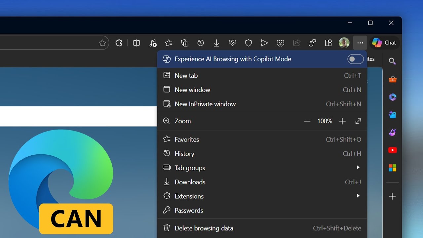This screenshot has width=423, height=238.
Task: Click the shield icon in toolbar
Action: pos(249,43)
